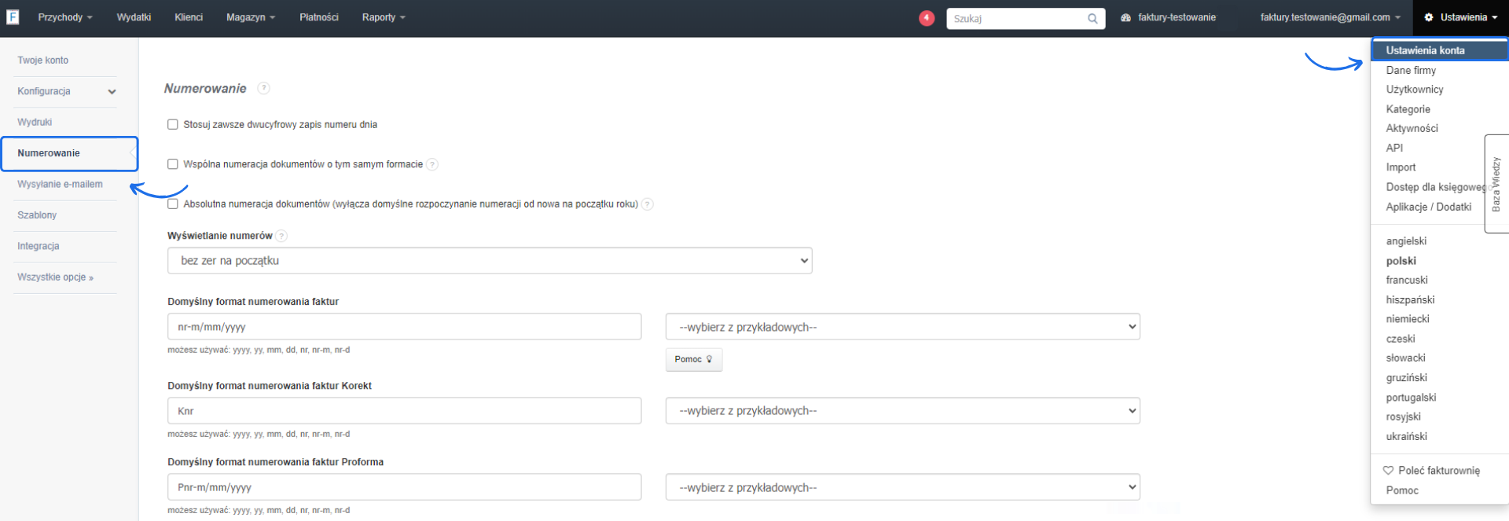Expand the Konfiguracja sidebar section
The width and height of the screenshot is (1509, 521).
click(67, 91)
